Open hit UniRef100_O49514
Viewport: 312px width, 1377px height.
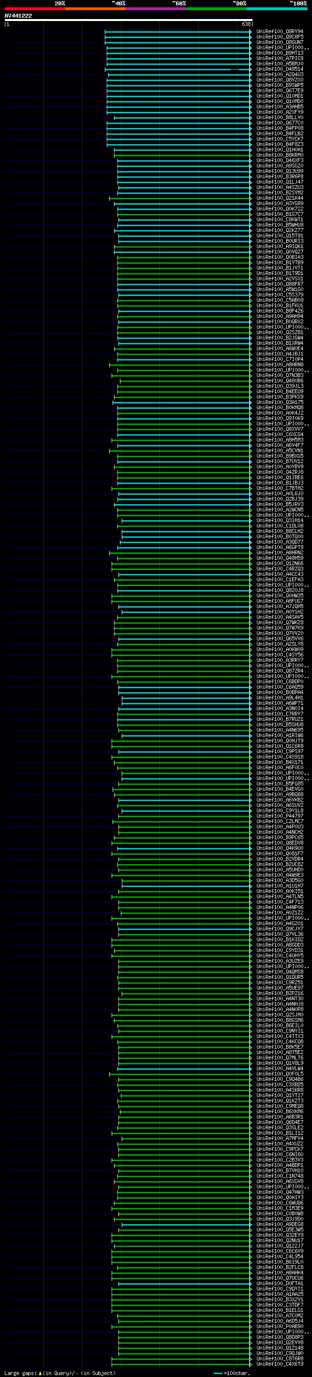click(x=280, y=69)
